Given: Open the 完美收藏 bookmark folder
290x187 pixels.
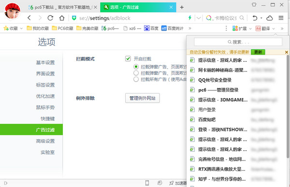Looking at the screenshot, I should [x=87, y=29].
